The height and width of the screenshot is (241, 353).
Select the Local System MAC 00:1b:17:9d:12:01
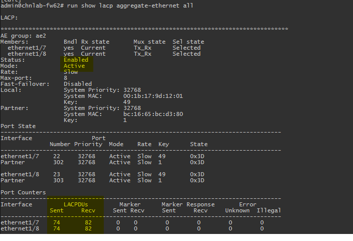152,96
